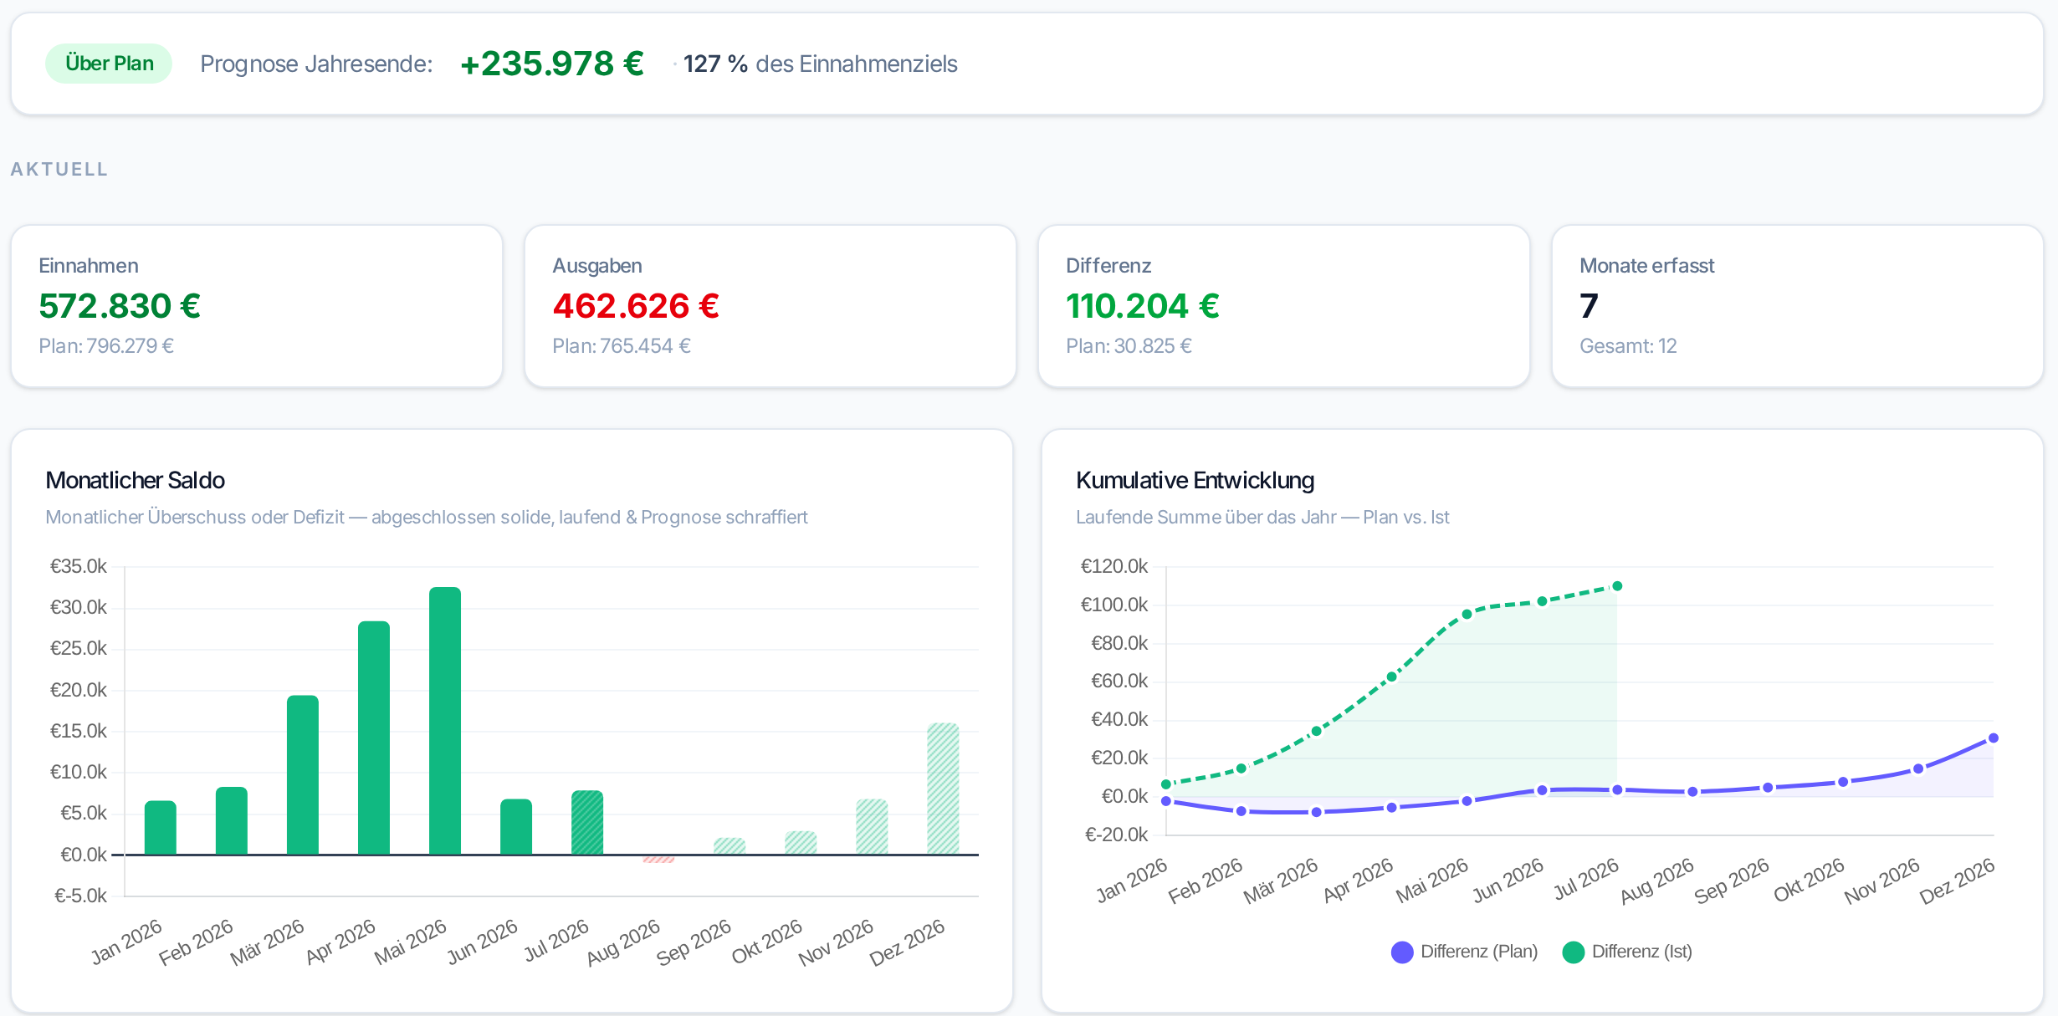Click the "AKTUELL" section heading
The image size is (2058, 1016).
click(59, 169)
